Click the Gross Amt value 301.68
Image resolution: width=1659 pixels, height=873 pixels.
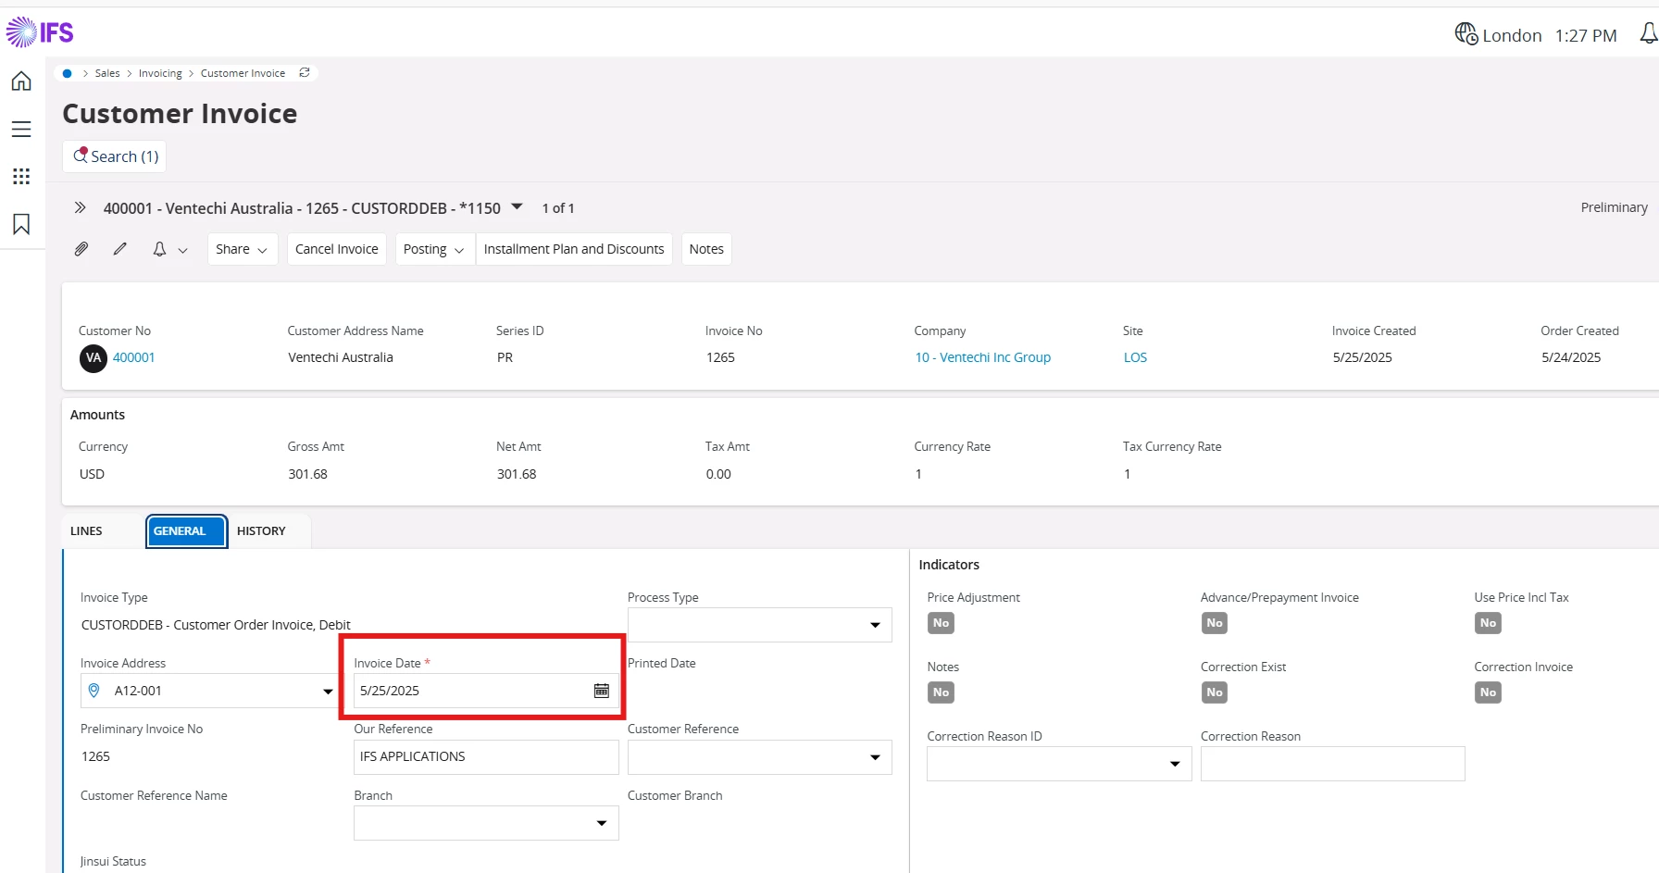click(x=307, y=474)
